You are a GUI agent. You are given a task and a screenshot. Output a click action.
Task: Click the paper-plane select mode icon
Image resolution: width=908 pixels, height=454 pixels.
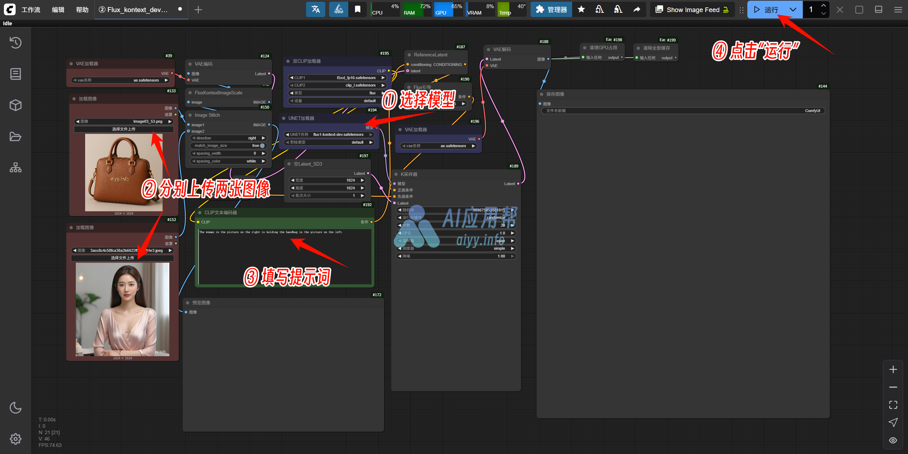[x=893, y=422]
